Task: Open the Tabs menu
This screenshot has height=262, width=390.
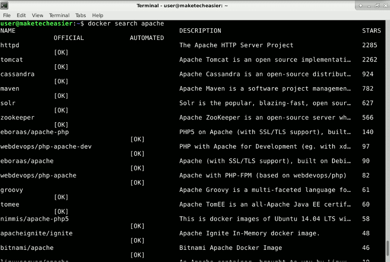Action: [80, 16]
